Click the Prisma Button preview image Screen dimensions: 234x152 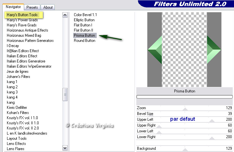(184, 50)
